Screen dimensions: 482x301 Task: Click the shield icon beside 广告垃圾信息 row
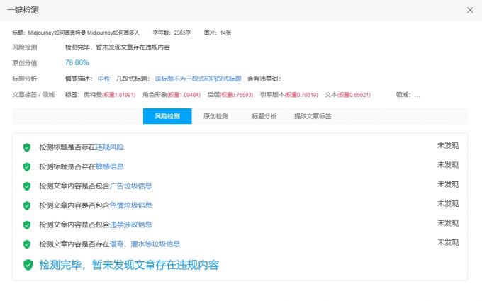click(27, 186)
